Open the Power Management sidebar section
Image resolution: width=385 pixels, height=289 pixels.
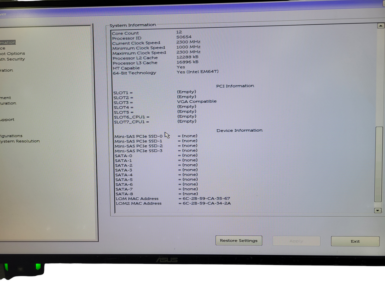click(x=6, y=97)
